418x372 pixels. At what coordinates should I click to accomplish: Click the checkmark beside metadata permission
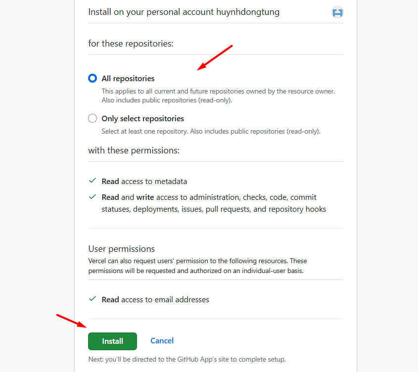(x=92, y=181)
